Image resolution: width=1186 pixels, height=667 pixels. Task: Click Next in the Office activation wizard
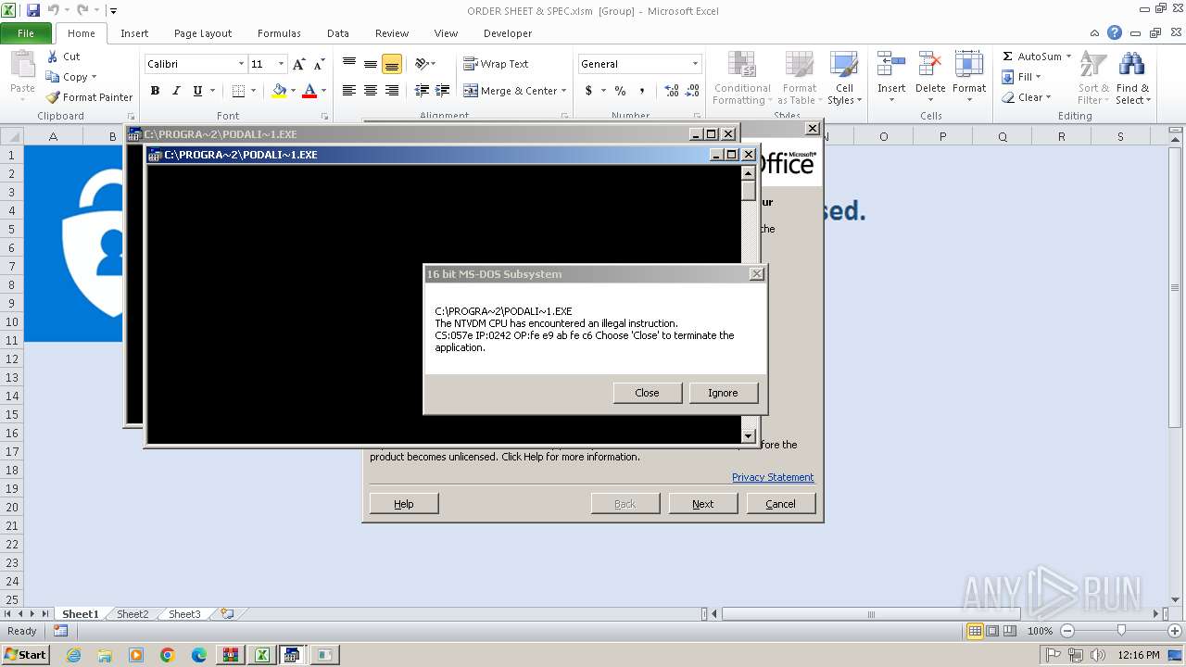click(x=702, y=504)
